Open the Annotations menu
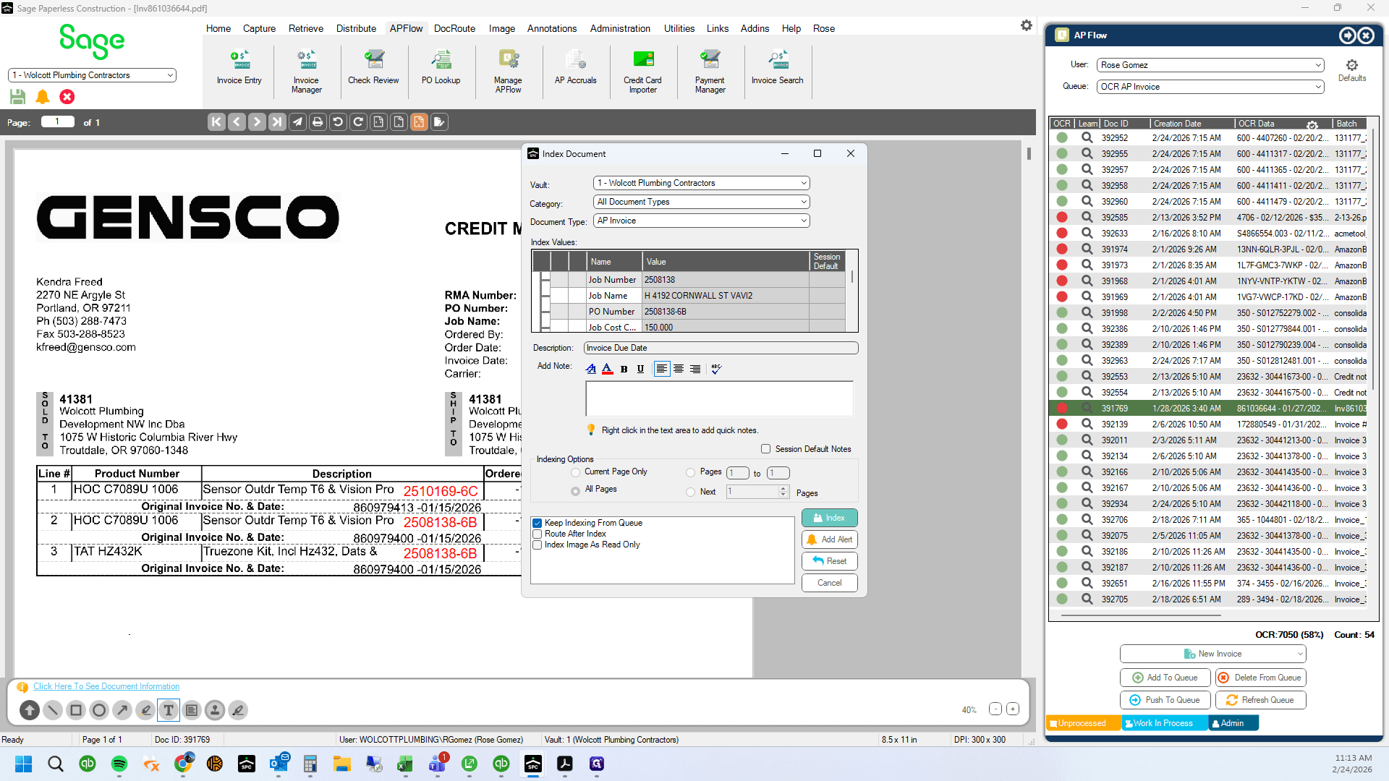The image size is (1389, 781). [x=552, y=28]
